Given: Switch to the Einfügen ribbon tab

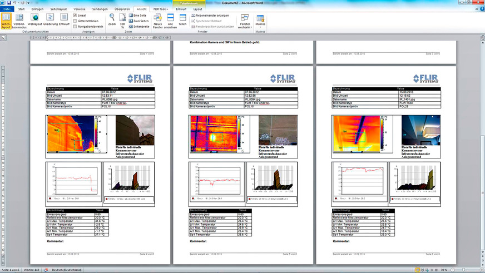Looking at the screenshot, I should tap(38, 9).
